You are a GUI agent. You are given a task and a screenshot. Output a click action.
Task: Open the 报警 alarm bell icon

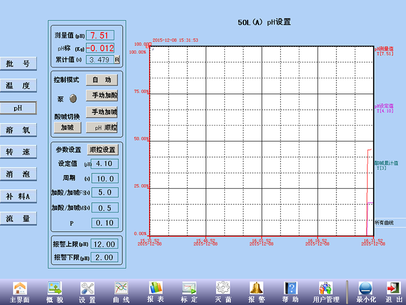click(256, 288)
